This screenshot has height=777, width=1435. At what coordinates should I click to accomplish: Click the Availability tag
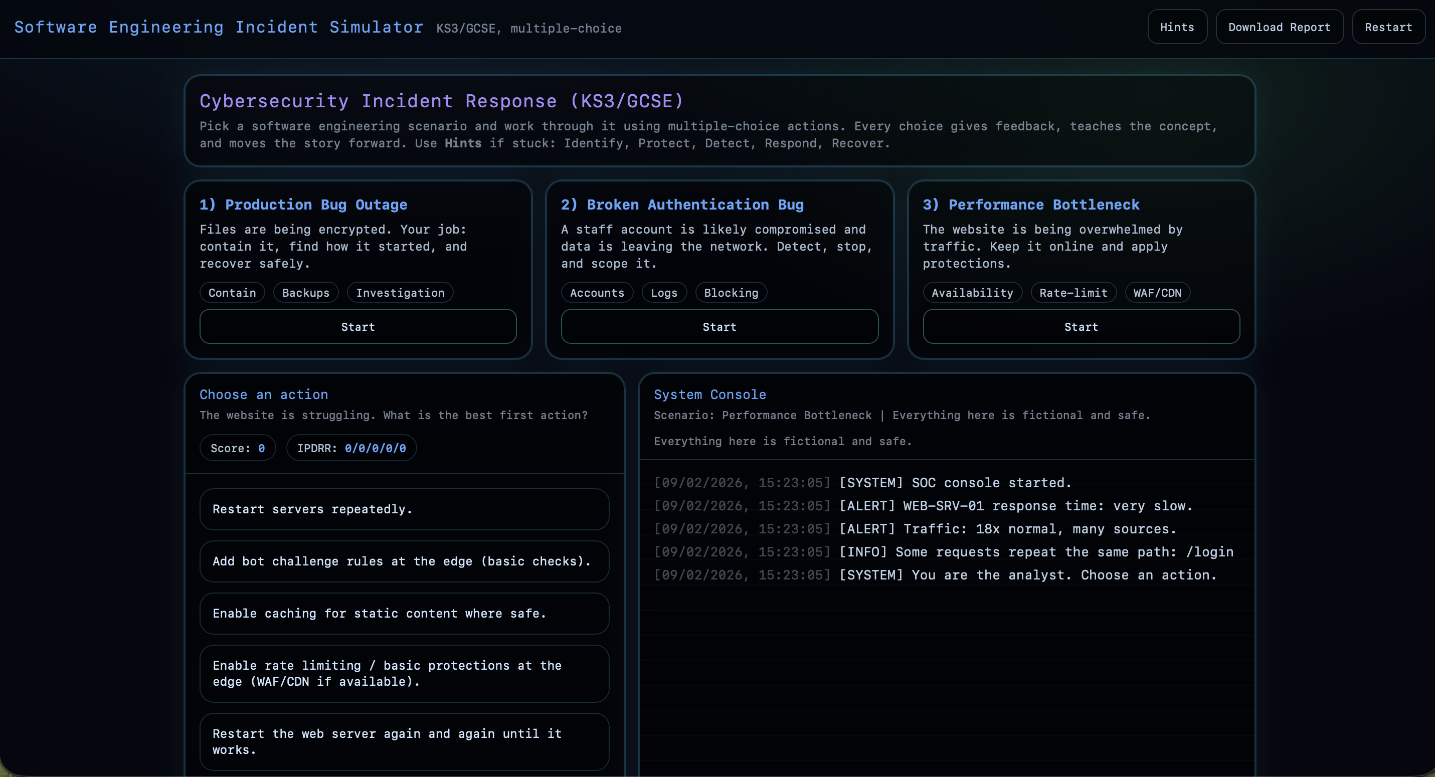point(972,292)
